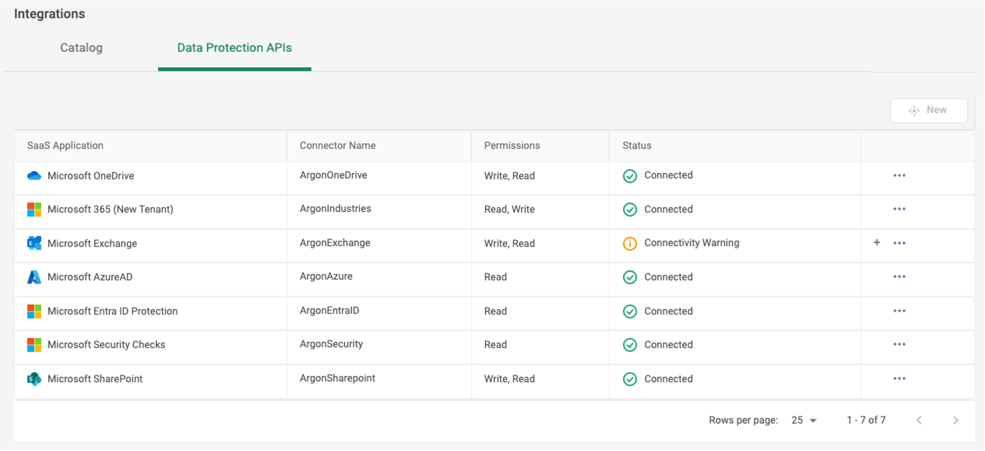The image size is (985, 451).
Task: Switch to the Catalog tab
Action: 81,48
